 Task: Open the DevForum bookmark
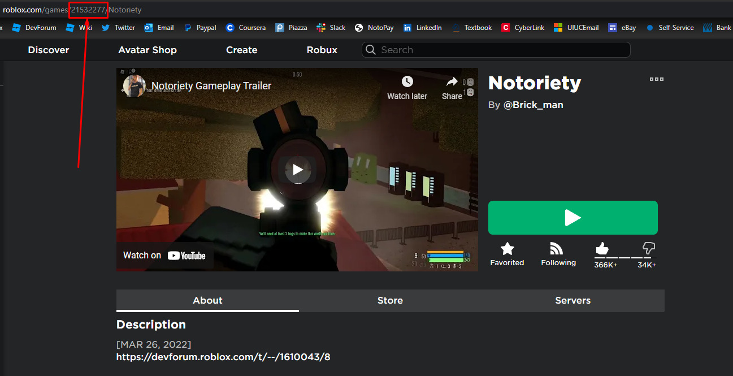pos(34,28)
